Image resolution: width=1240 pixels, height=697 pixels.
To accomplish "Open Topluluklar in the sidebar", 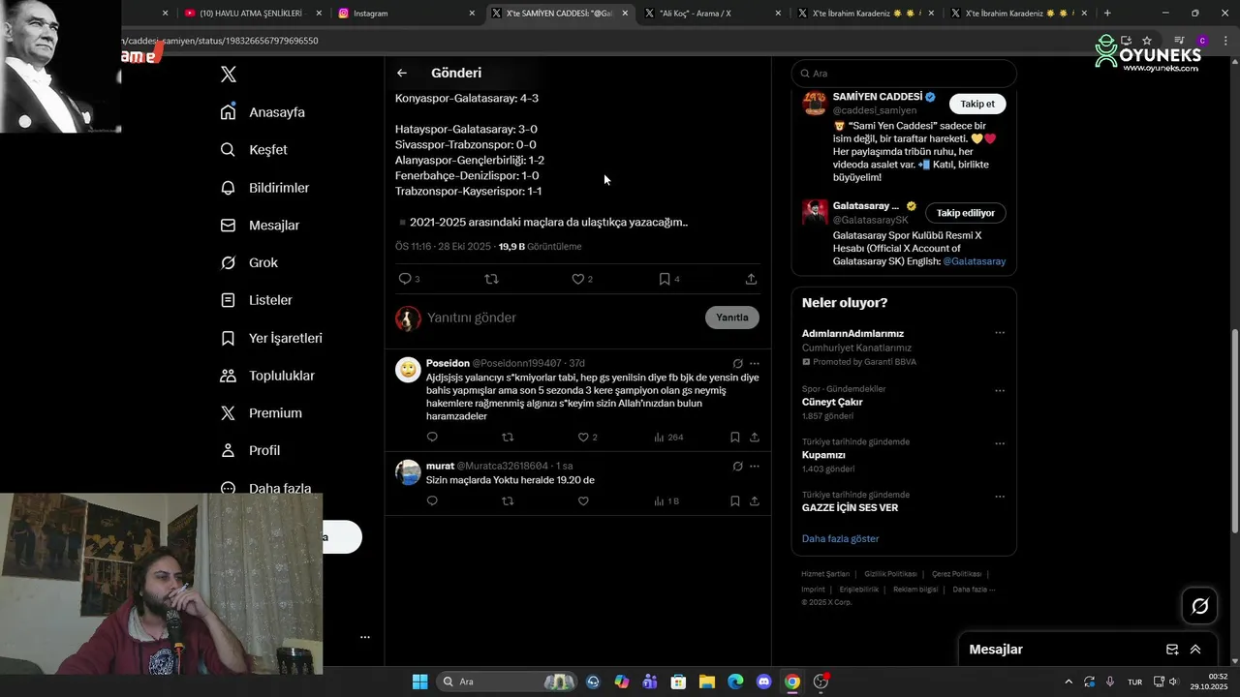I will pos(267,376).
